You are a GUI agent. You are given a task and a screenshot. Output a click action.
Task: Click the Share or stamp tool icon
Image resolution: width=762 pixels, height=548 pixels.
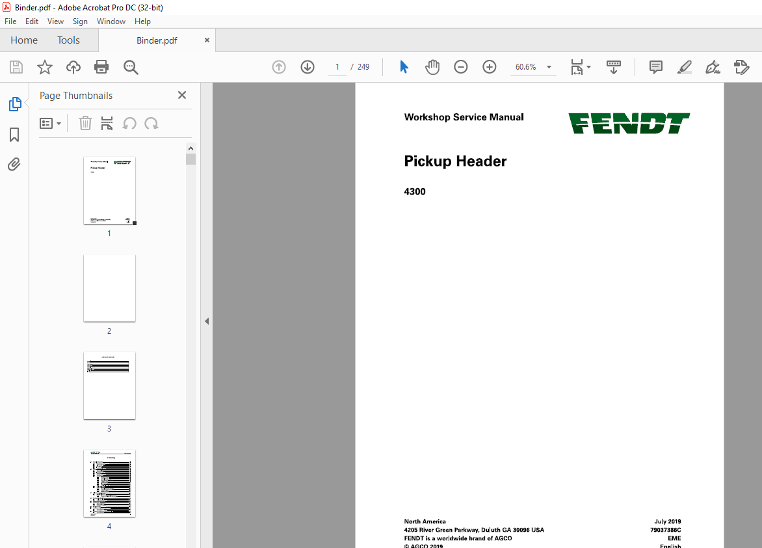[742, 67]
